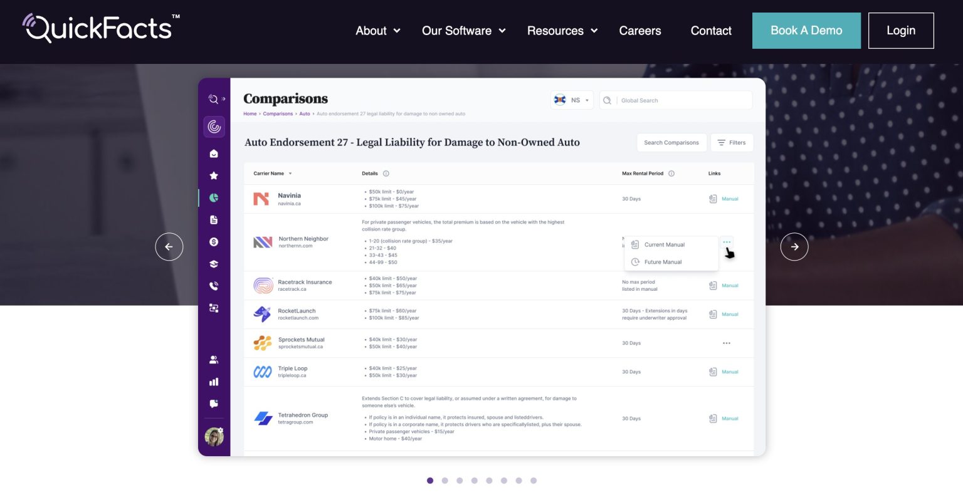Select the second carousel pagination dot
Viewport: 963px width, 495px height.
pos(445,481)
